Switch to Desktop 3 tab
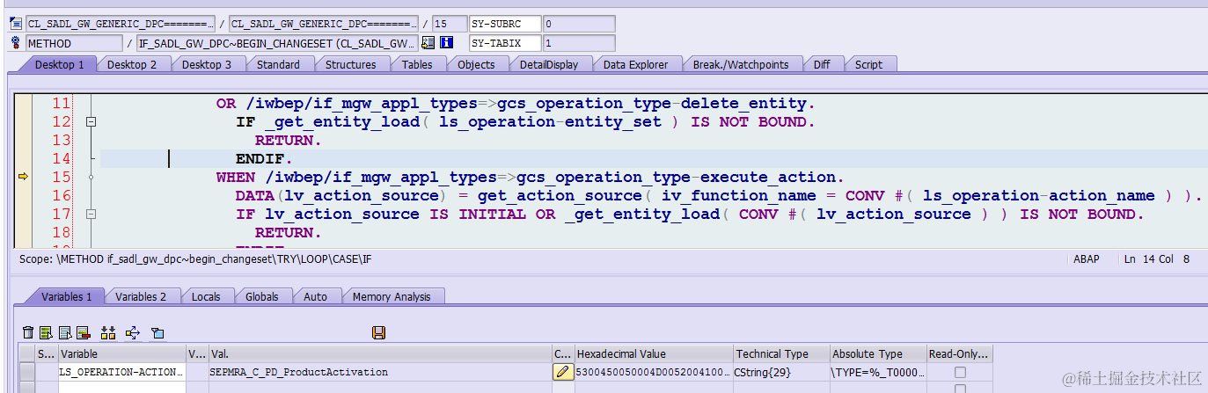The image size is (1208, 393). 207,64
